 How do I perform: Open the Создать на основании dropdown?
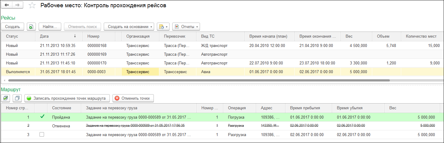pos(129,26)
